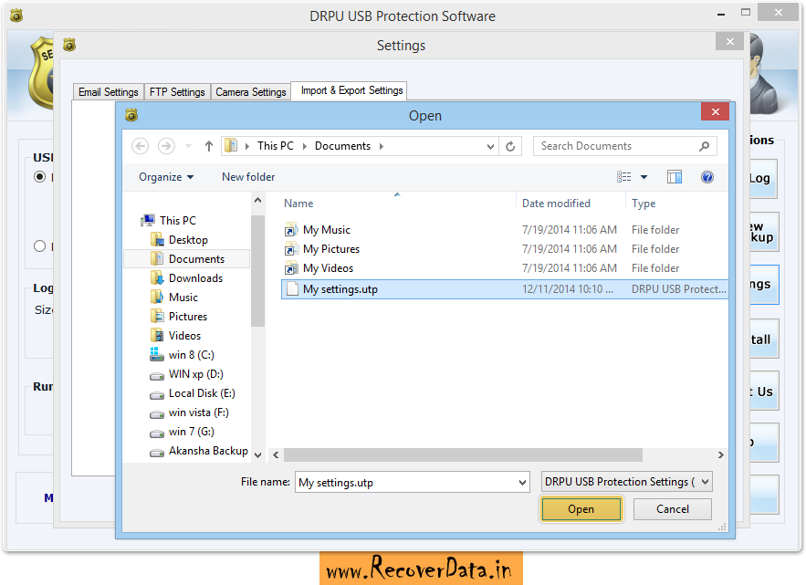806x585 pixels.
Task: Expand the File name dropdown arrow
Action: click(x=522, y=483)
